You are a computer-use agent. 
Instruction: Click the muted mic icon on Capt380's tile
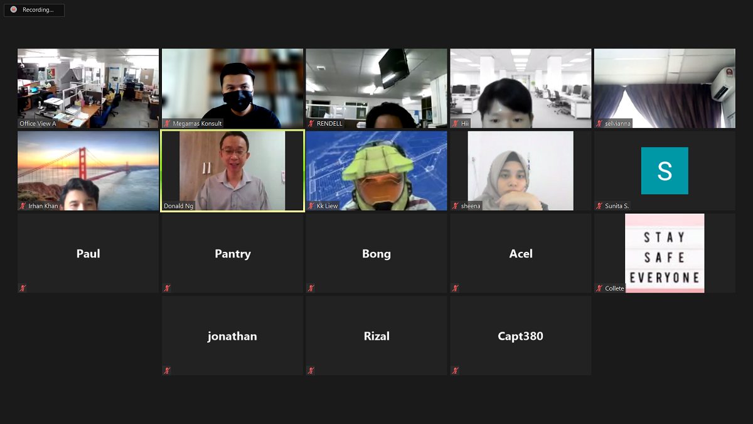click(x=456, y=371)
